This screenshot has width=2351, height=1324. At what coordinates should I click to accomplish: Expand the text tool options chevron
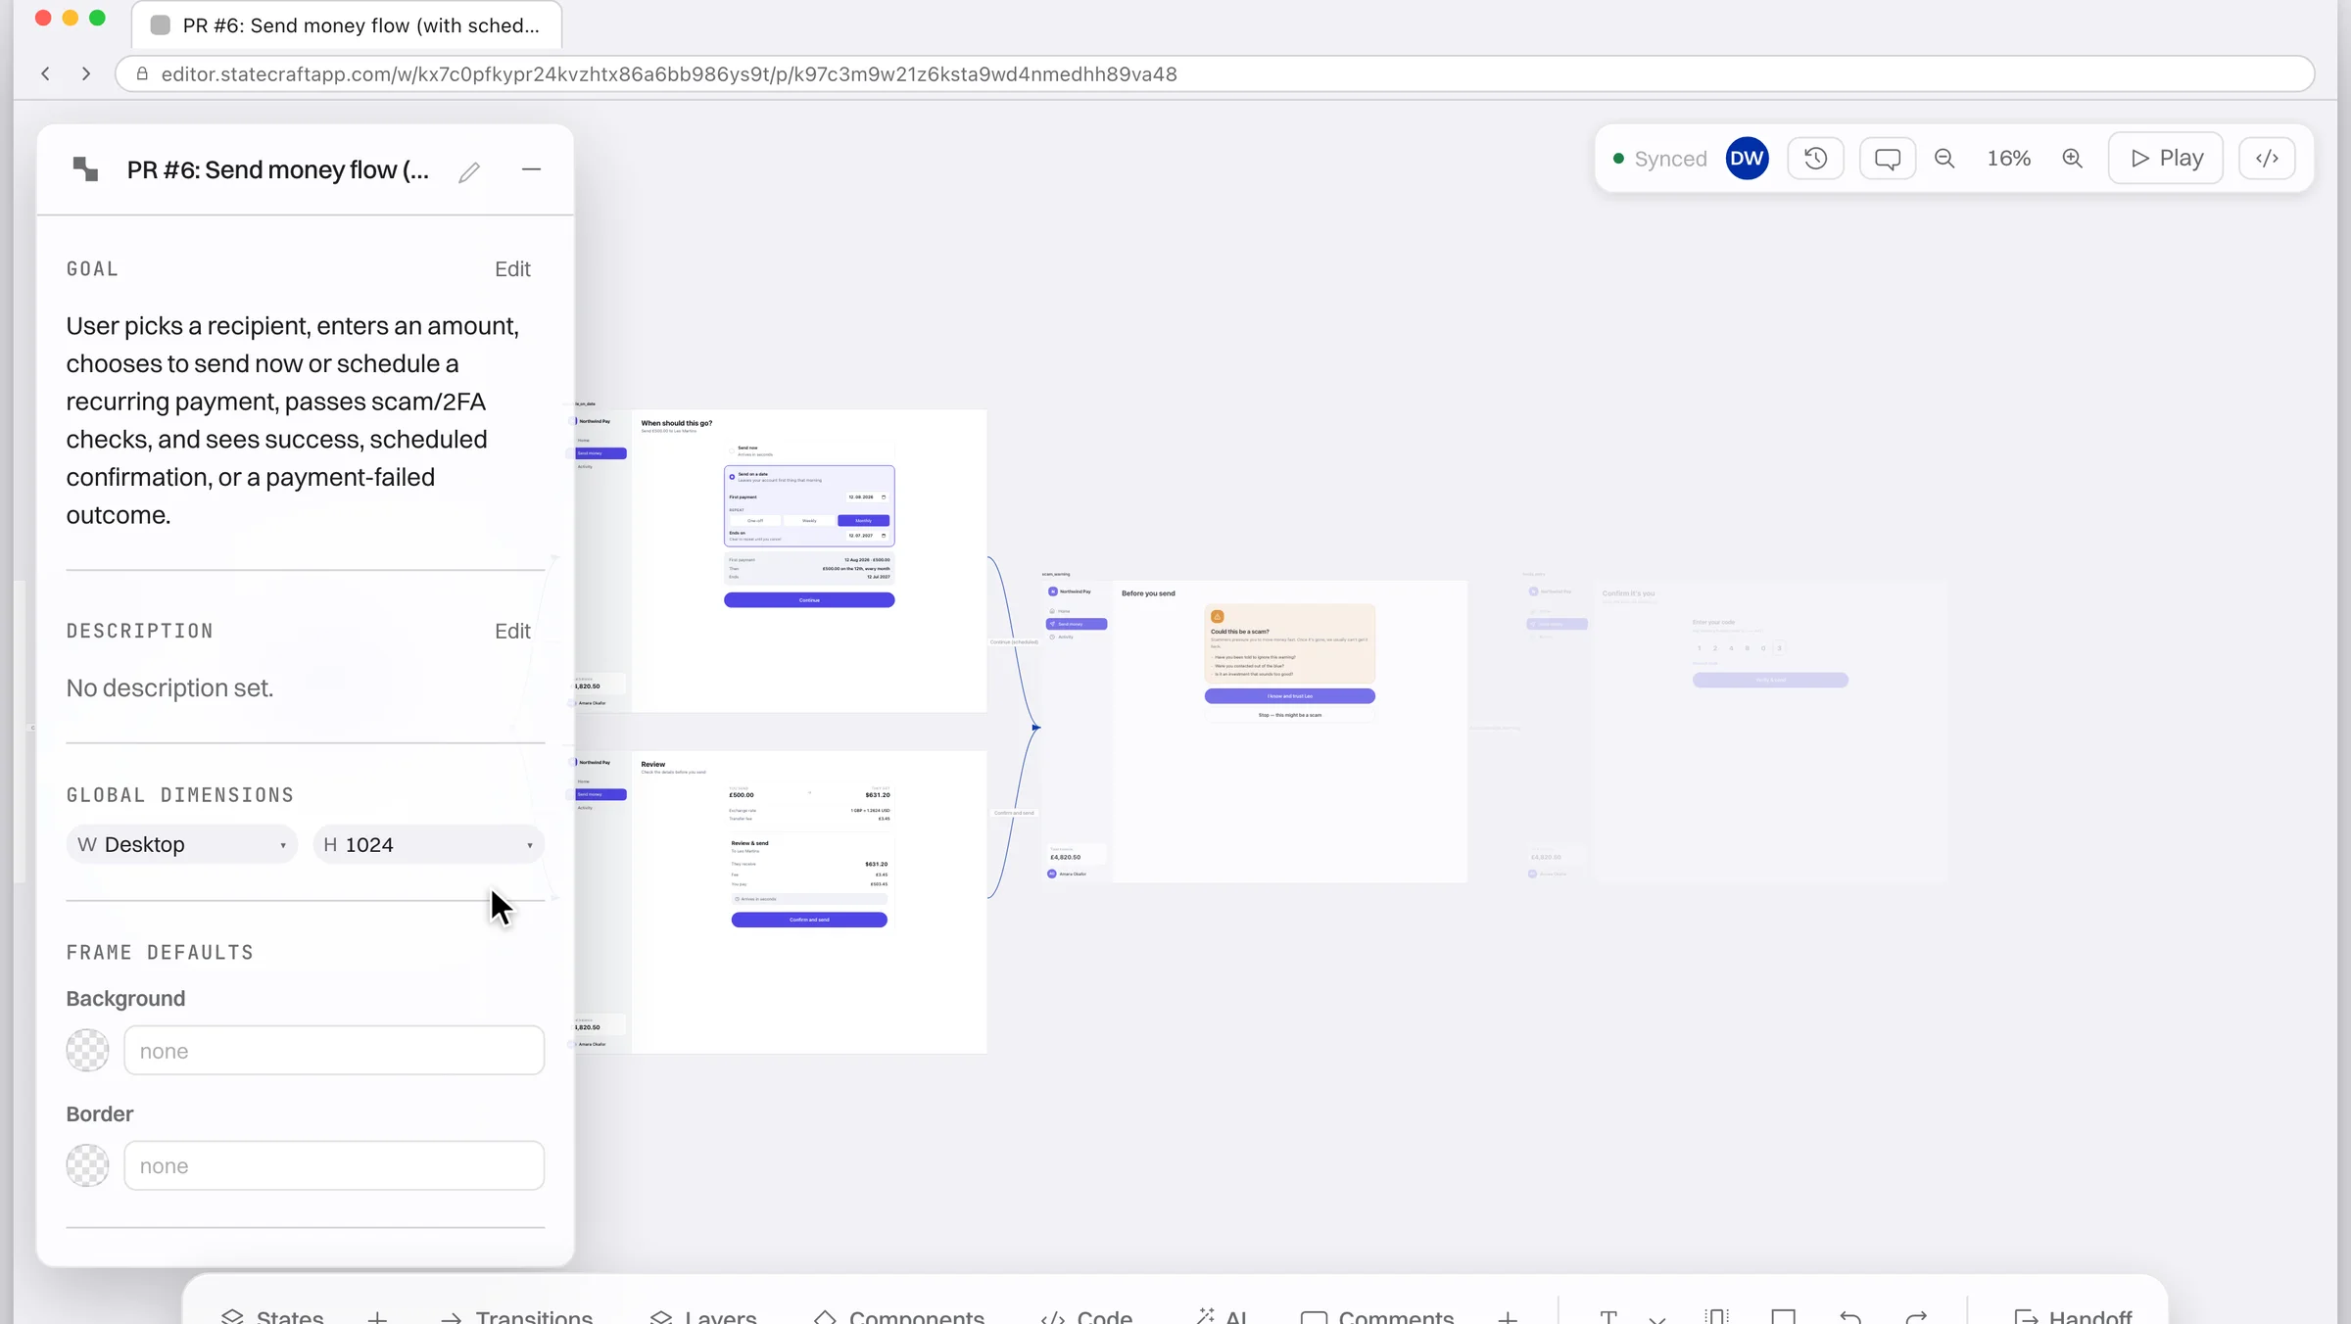click(x=1657, y=1318)
